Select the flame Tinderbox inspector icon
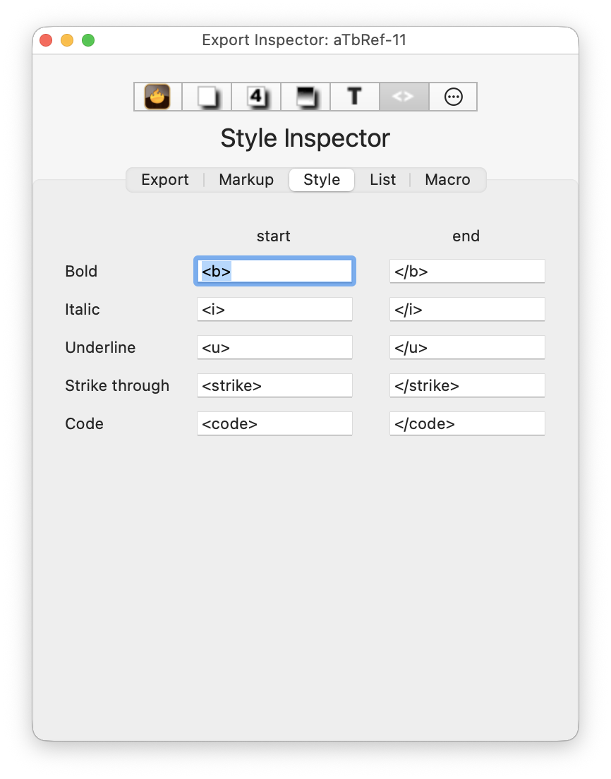Image resolution: width=611 pixels, height=779 pixels. pos(157,96)
